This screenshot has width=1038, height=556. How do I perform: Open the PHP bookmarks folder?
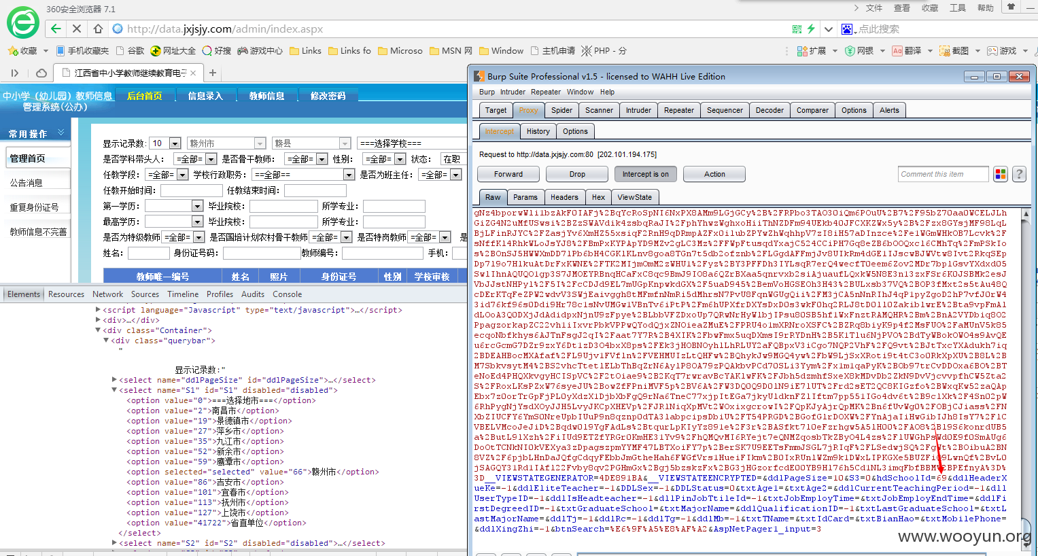pyautogui.click(x=604, y=51)
